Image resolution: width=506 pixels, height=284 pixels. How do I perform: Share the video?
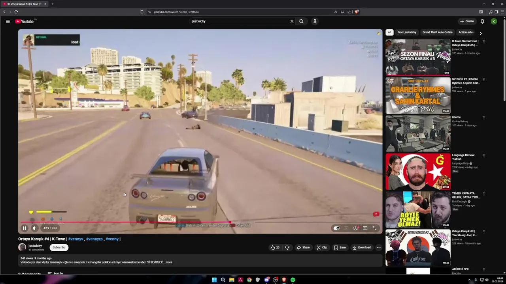point(303,247)
